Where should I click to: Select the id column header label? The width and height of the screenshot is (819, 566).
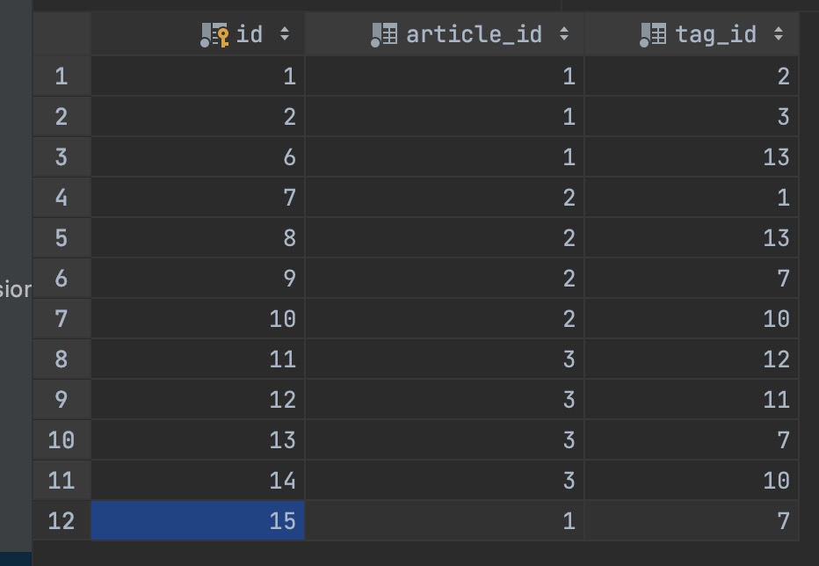[x=250, y=35]
